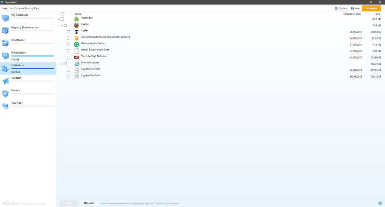Screen dimensions: 385x207
Task: Open the Registry Maintenance section
Action: pyautogui.click(x=28, y=30)
